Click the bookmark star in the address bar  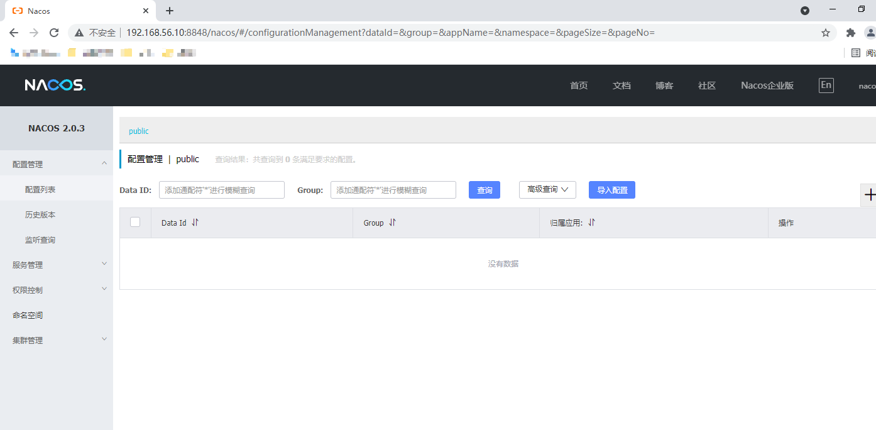pos(825,32)
